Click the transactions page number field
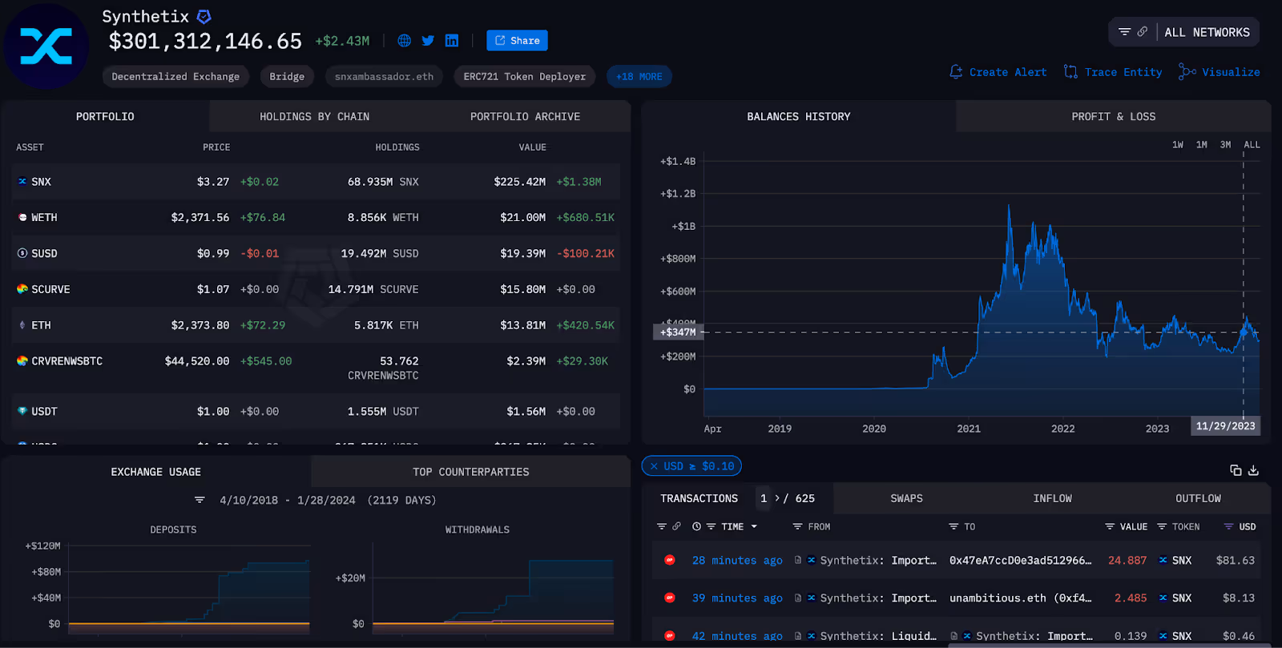Screen dimensions: 1282x648 pos(764,498)
